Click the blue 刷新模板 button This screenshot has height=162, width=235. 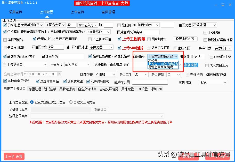(x=191, y=65)
